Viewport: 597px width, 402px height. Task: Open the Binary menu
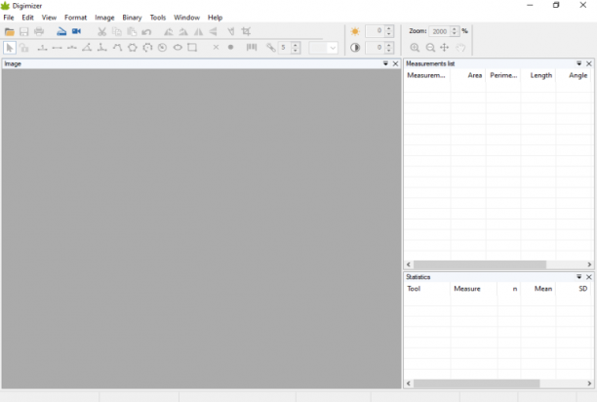(x=132, y=18)
